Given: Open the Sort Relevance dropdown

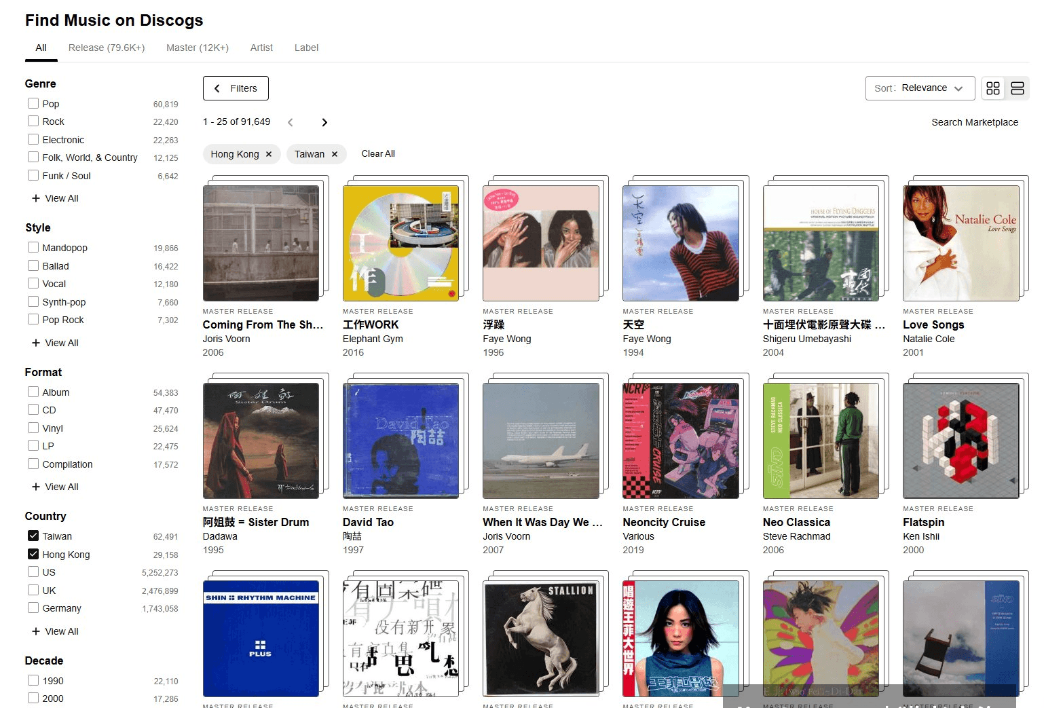Looking at the screenshot, I should (x=920, y=88).
